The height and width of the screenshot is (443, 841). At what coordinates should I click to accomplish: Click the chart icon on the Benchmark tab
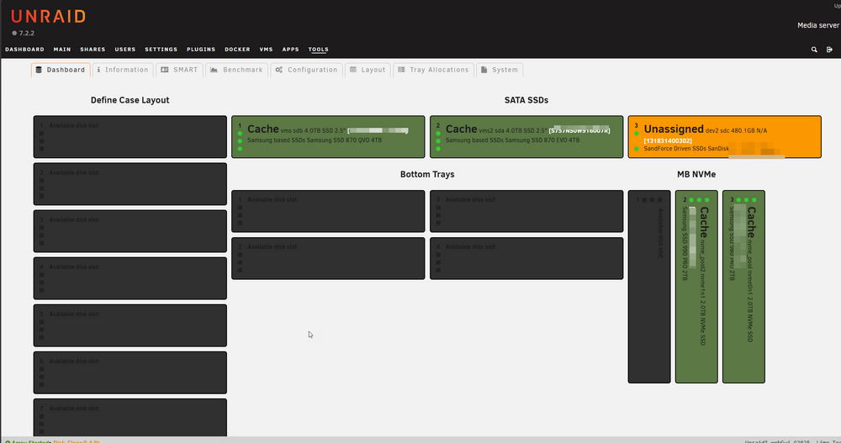(214, 70)
